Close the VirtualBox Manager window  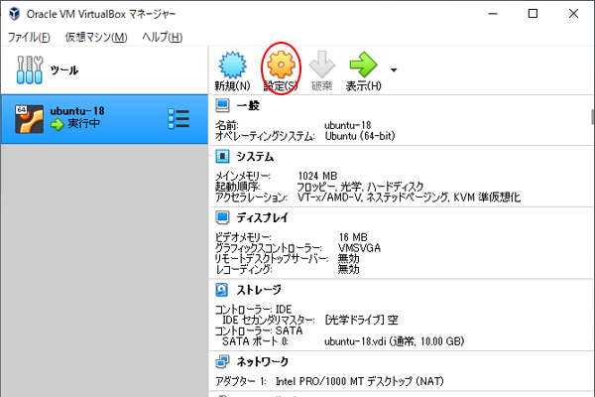click(573, 14)
